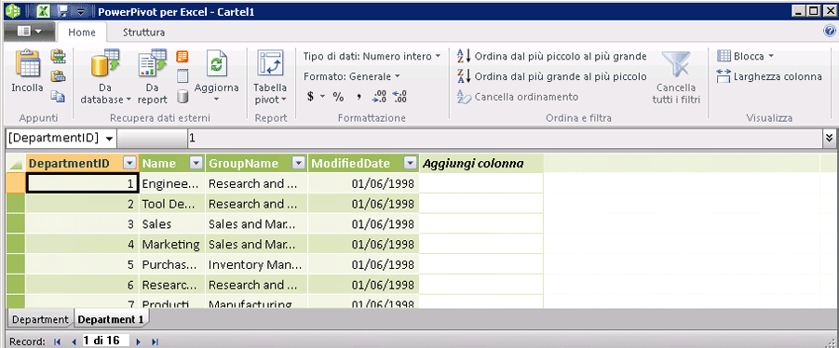Go to the previous record
Viewport: 839px width, 348px height.
(x=74, y=341)
